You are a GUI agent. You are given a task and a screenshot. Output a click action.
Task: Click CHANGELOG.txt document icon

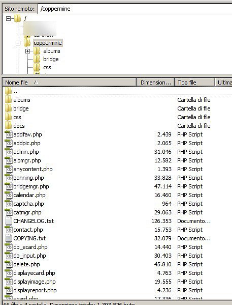coord(9,221)
